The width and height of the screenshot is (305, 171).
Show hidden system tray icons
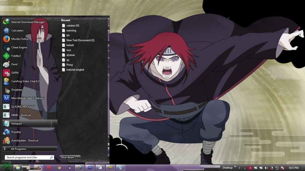pos(239,168)
